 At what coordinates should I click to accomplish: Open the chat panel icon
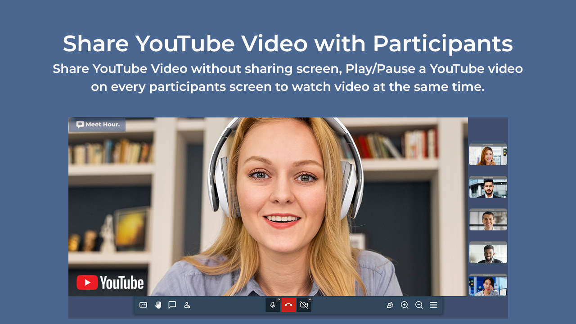coord(172,305)
